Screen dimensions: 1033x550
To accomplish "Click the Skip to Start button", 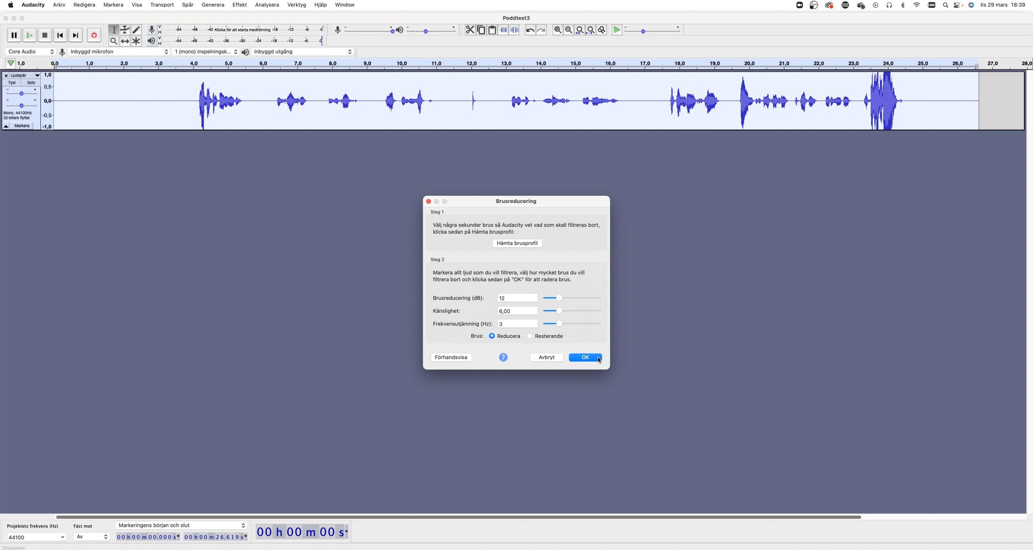I will [x=60, y=35].
